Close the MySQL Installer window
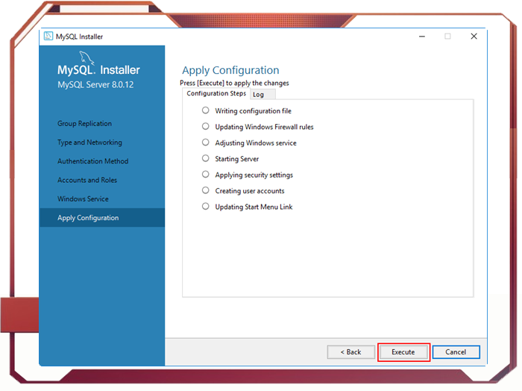This screenshot has height=391, width=522. [x=474, y=36]
